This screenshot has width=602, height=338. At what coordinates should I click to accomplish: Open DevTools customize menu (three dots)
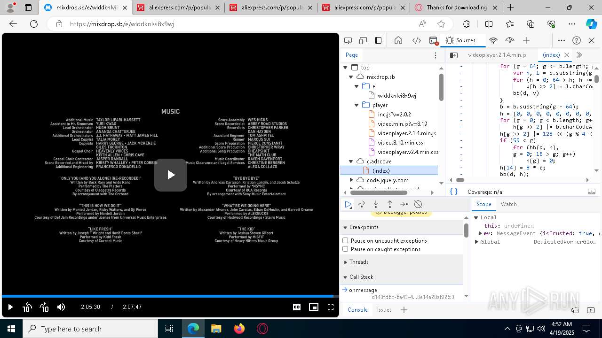[562, 40]
